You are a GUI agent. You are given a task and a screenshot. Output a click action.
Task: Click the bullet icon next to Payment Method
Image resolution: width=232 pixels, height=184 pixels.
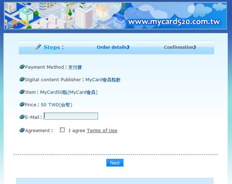point(22,67)
